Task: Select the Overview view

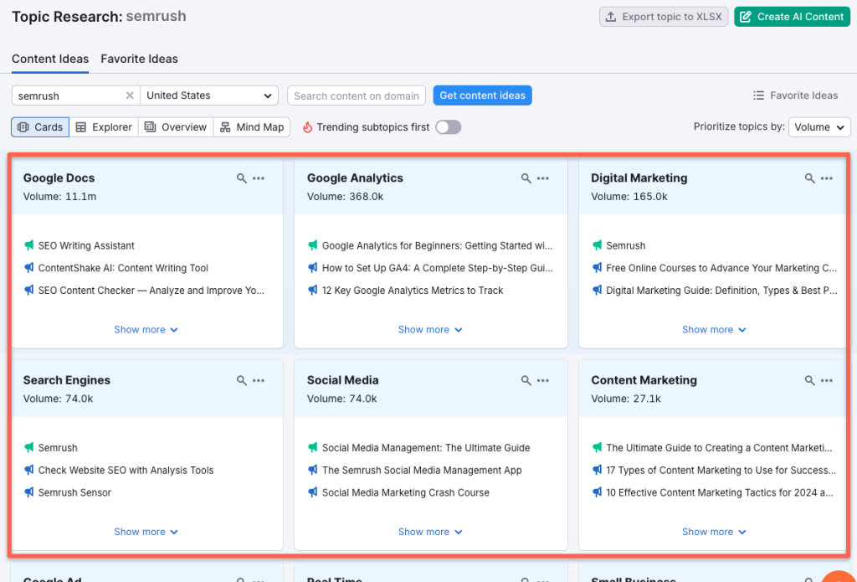Action: point(176,126)
